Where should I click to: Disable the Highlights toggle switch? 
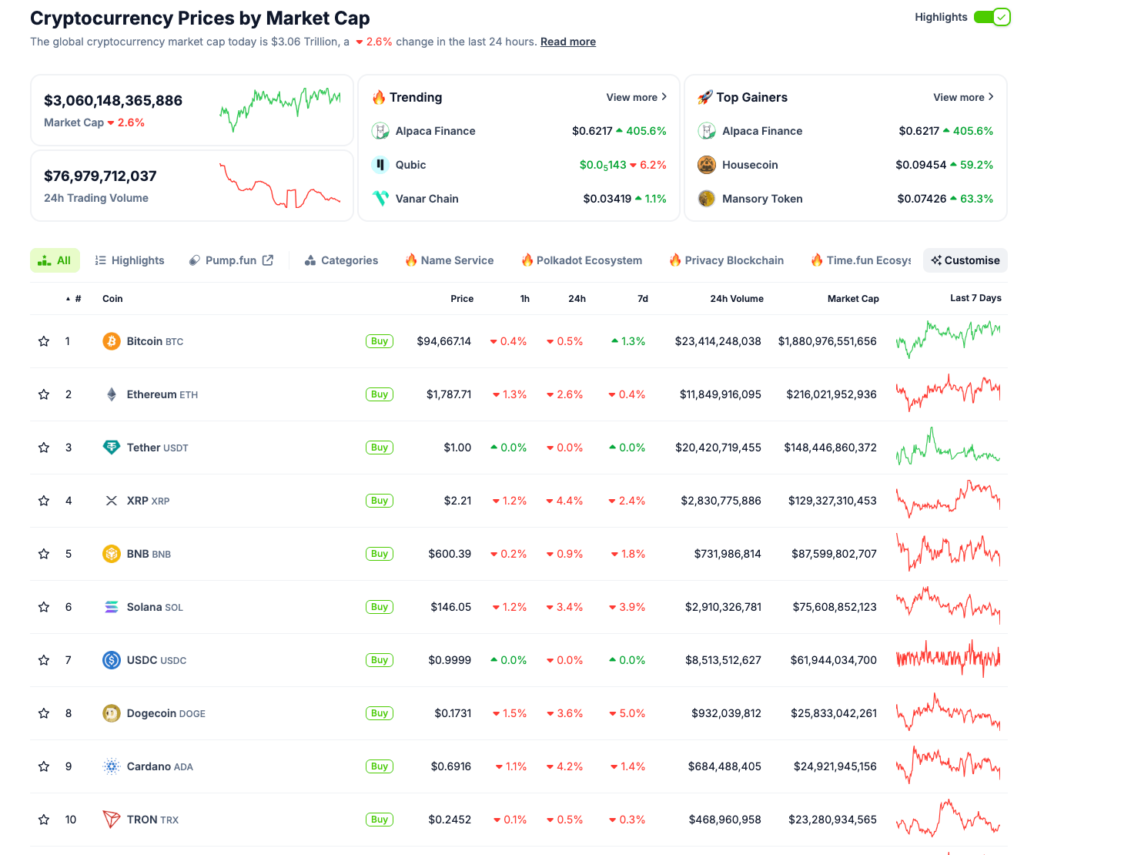(x=993, y=16)
